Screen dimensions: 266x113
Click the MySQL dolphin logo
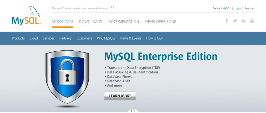point(26,16)
